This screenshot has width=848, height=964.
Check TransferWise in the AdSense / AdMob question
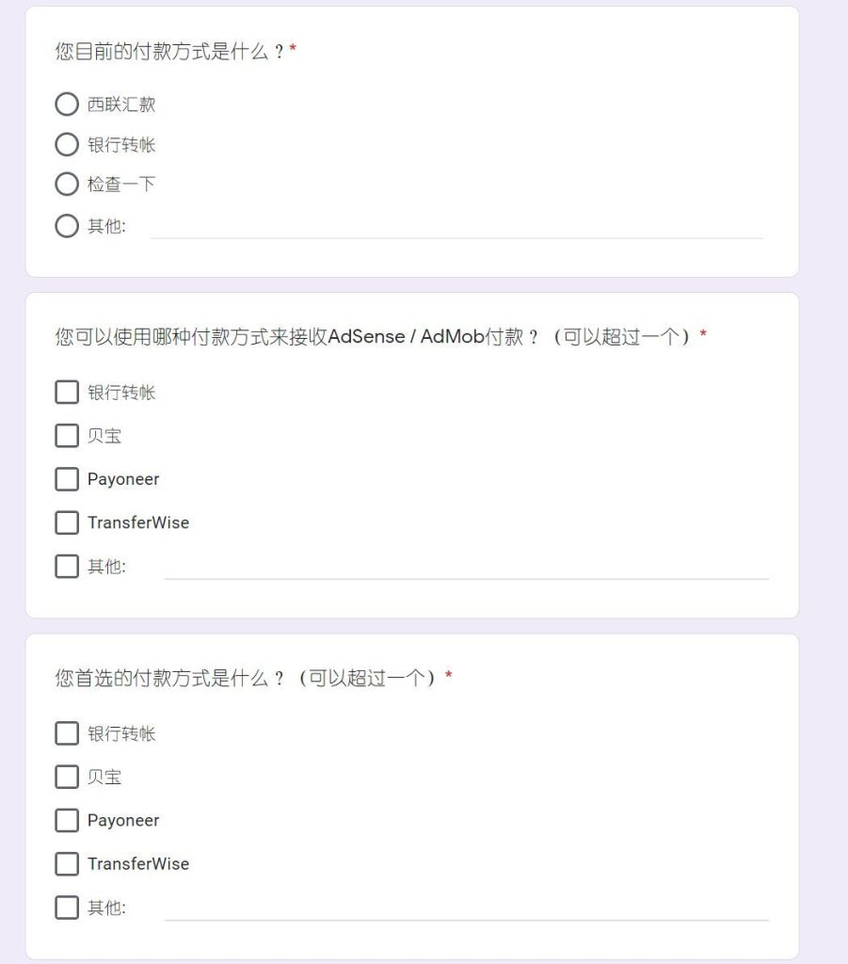tap(67, 522)
